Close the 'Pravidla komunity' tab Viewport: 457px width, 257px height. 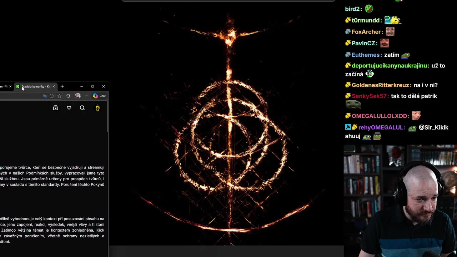(x=54, y=86)
